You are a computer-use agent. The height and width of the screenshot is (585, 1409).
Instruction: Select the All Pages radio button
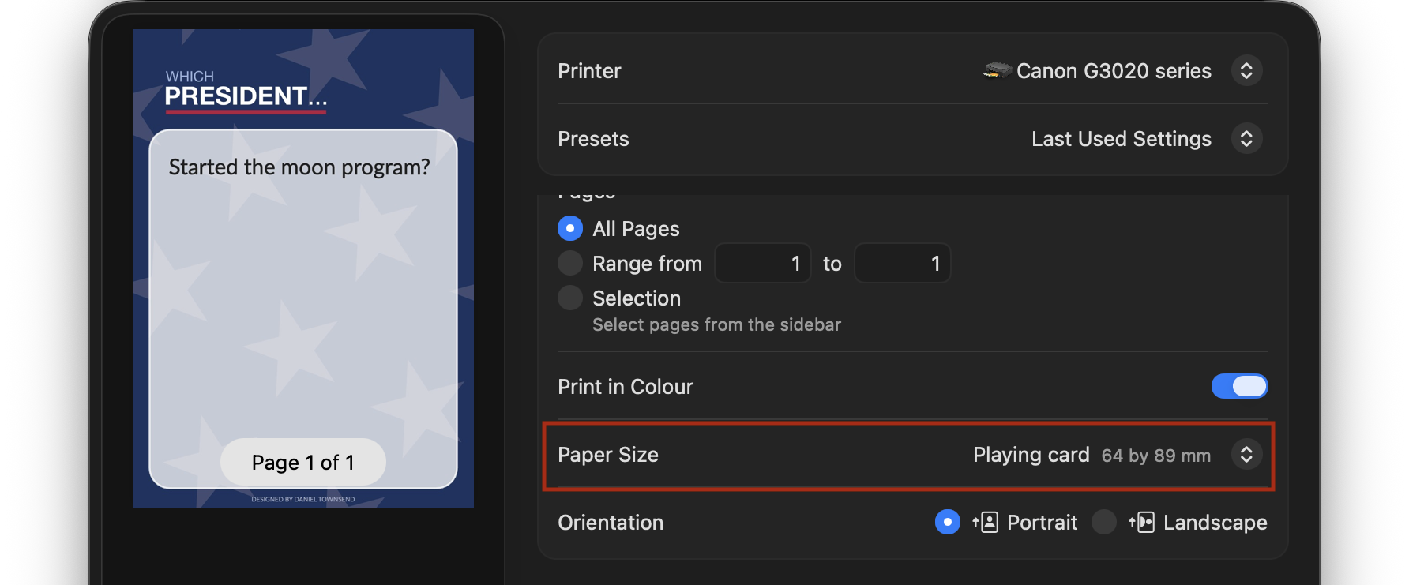point(570,228)
